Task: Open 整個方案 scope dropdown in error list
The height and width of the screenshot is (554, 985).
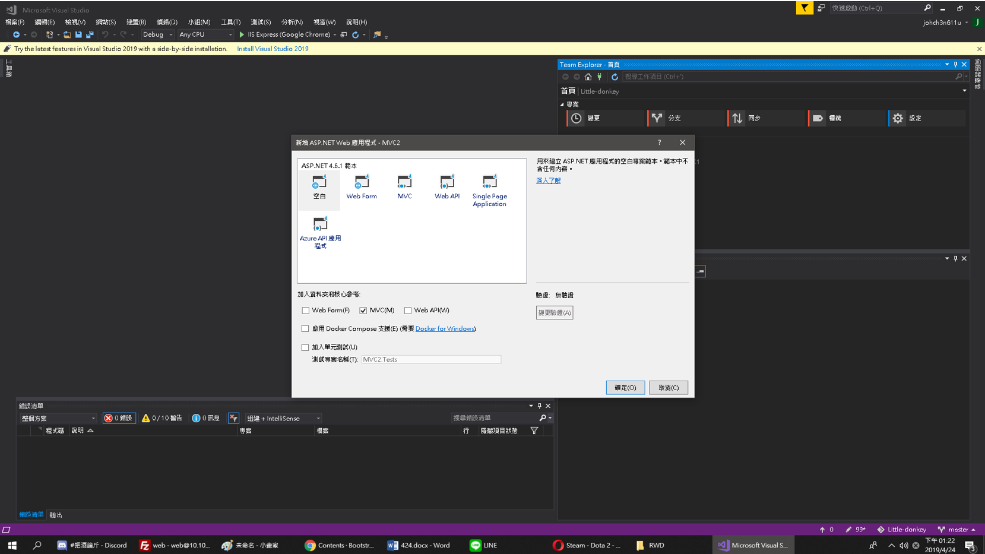Action: (58, 418)
